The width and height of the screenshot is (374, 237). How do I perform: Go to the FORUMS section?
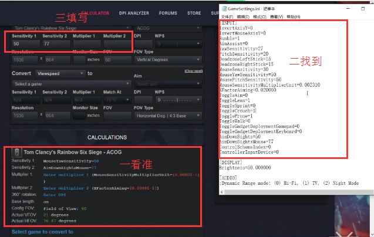point(168,13)
